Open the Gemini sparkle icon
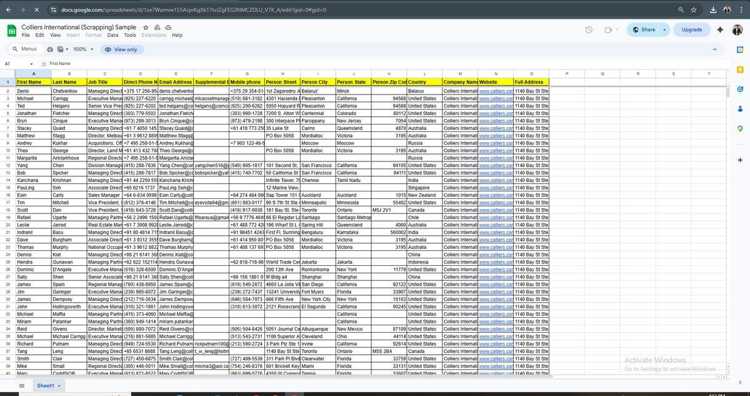This screenshot has height=396, width=750. pyautogui.click(x=720, y=29)
